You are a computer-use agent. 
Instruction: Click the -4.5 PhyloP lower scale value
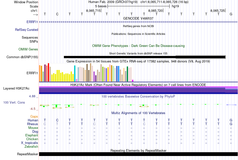[33, 109]
